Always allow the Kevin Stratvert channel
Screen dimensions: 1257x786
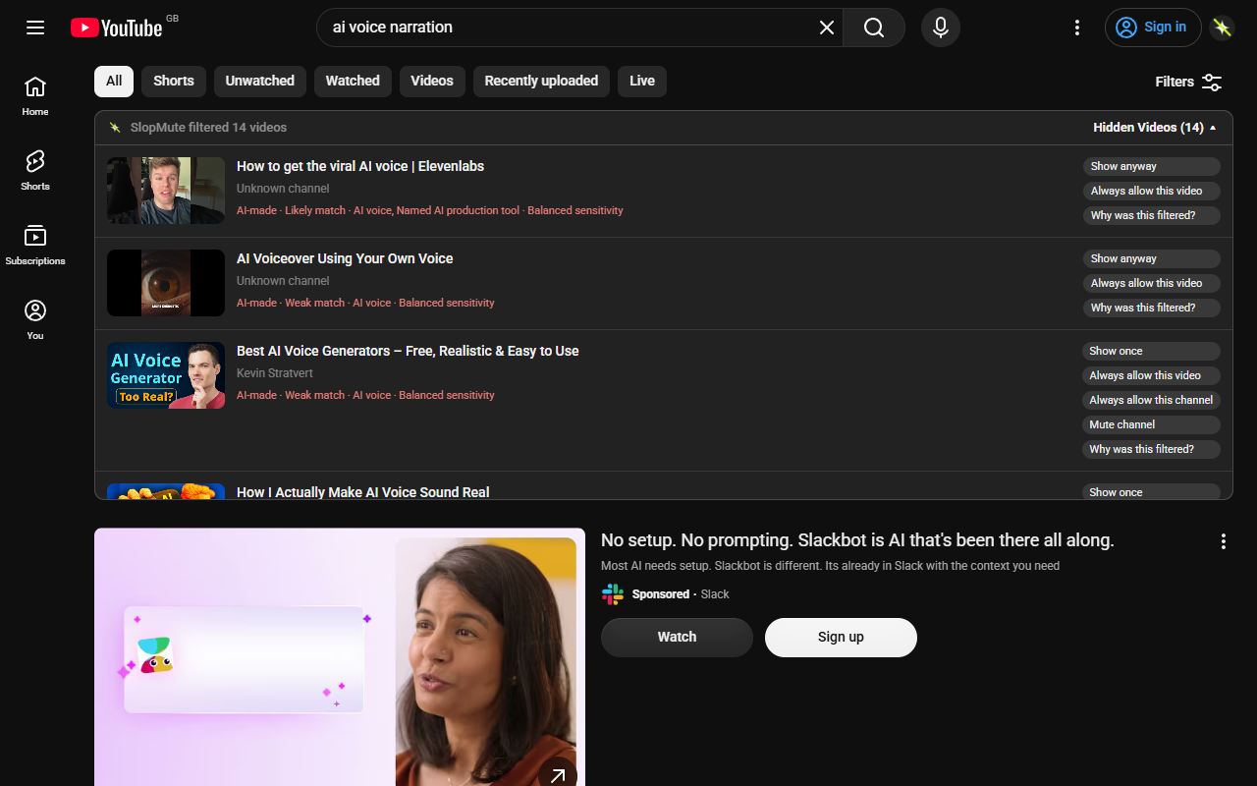point(1152,400)
